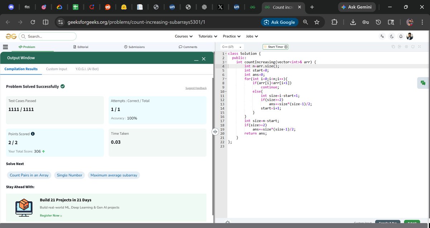430x228 pixels.
Task: Click Ask Gemini button
Action: click(x=357, y=7)
